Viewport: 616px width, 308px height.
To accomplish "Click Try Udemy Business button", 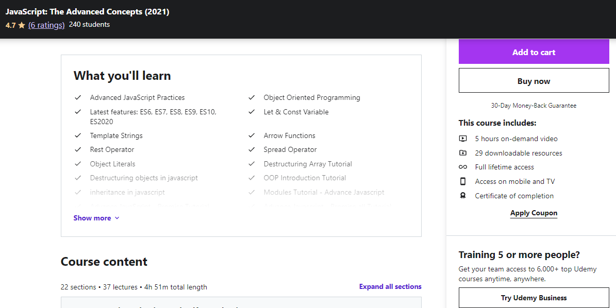I will 534,298.
